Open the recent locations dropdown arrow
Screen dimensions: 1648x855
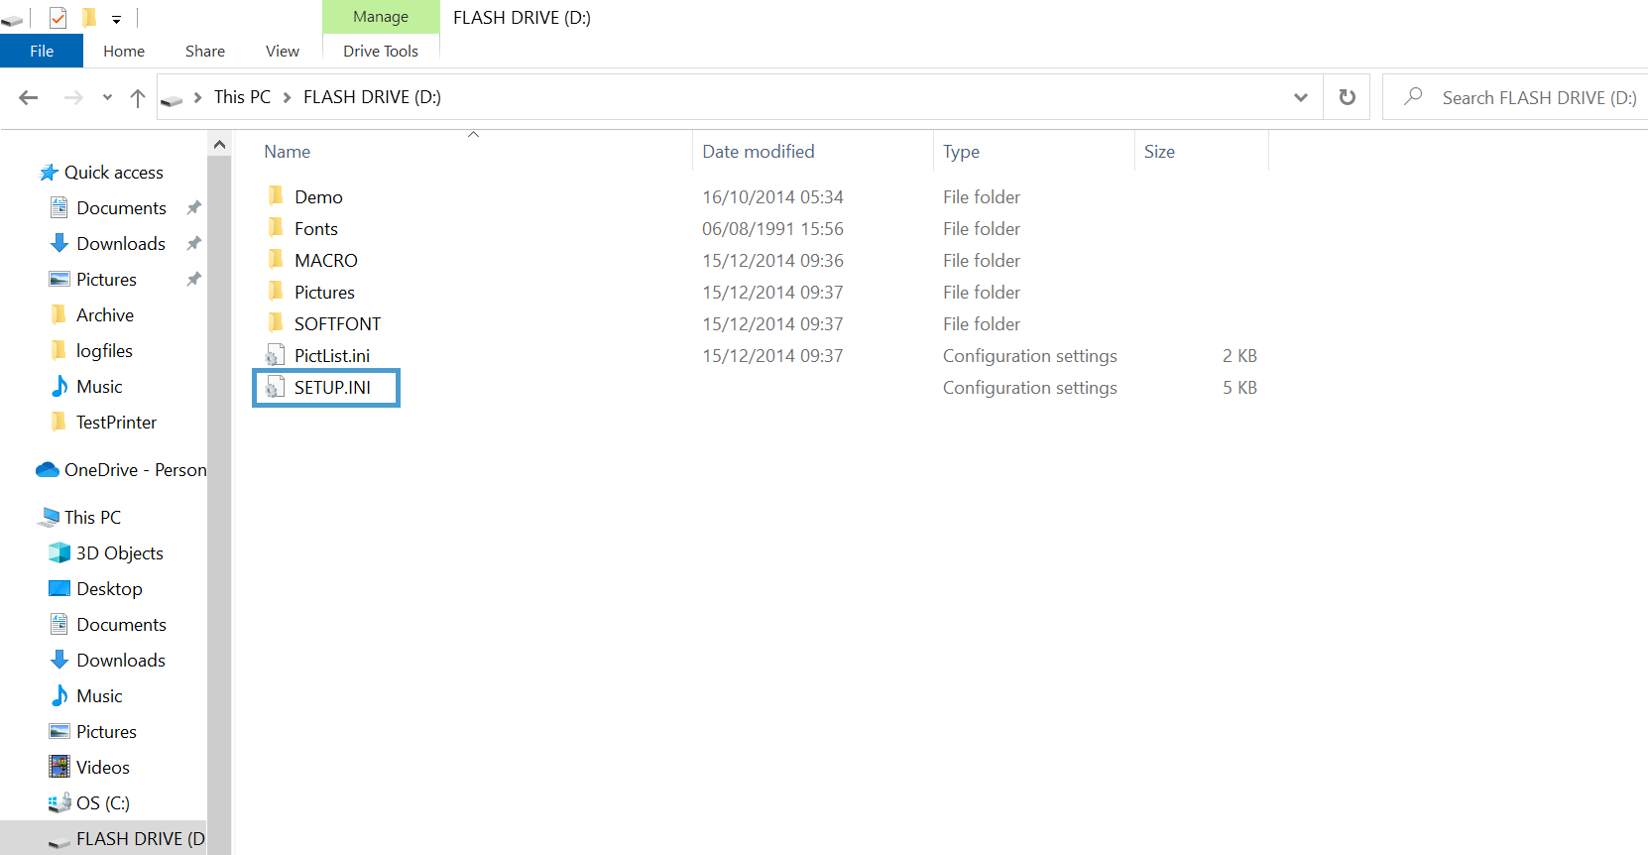(x=107, y=97)
